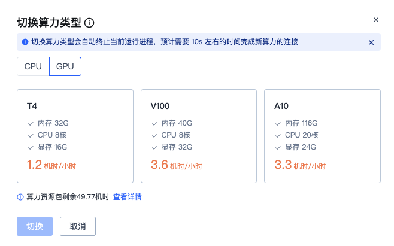Dismiss the blue notice banner
This screenshot has width=394, height=246.
(x=371, y=42)
